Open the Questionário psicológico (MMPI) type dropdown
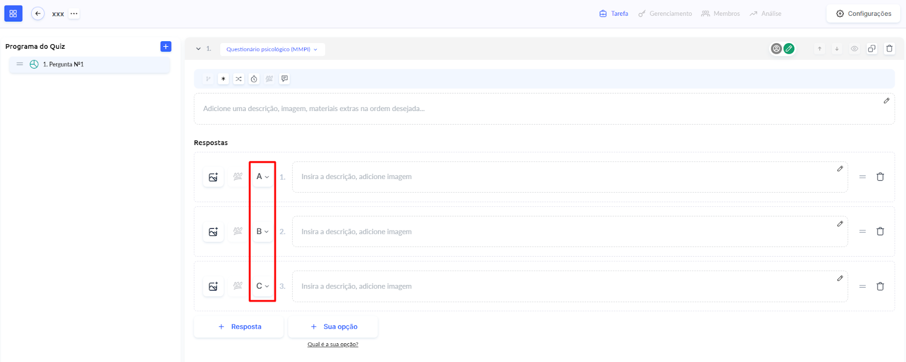 click(x=272, y=49)
